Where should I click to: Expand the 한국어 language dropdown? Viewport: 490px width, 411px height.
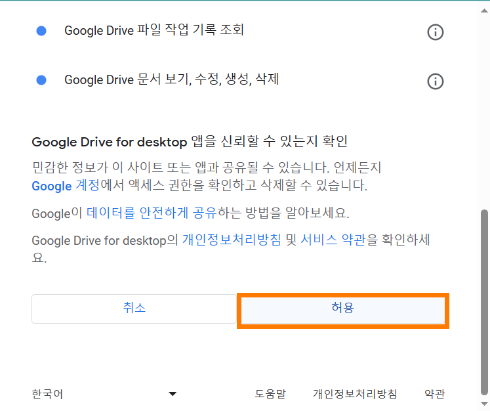(x=104, y=394)
